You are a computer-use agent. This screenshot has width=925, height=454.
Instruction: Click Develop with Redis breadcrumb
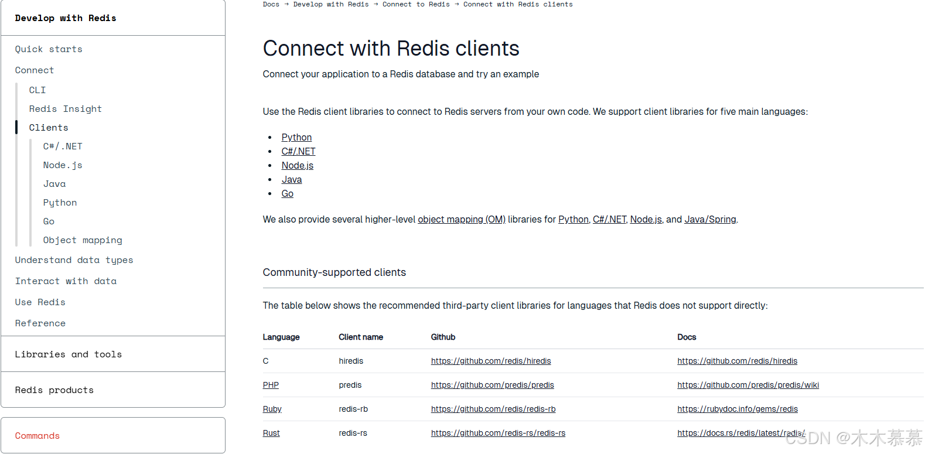331,4
